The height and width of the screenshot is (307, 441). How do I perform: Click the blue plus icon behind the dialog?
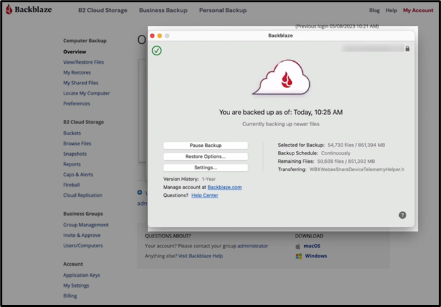pos(139,192)
